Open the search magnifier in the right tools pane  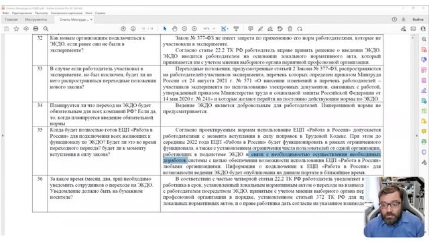tap(424, 39)
